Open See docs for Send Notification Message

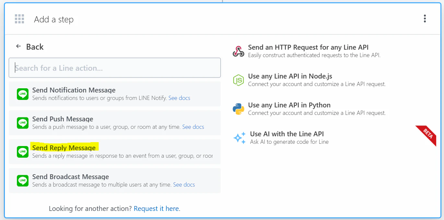[x=179, y=98]
